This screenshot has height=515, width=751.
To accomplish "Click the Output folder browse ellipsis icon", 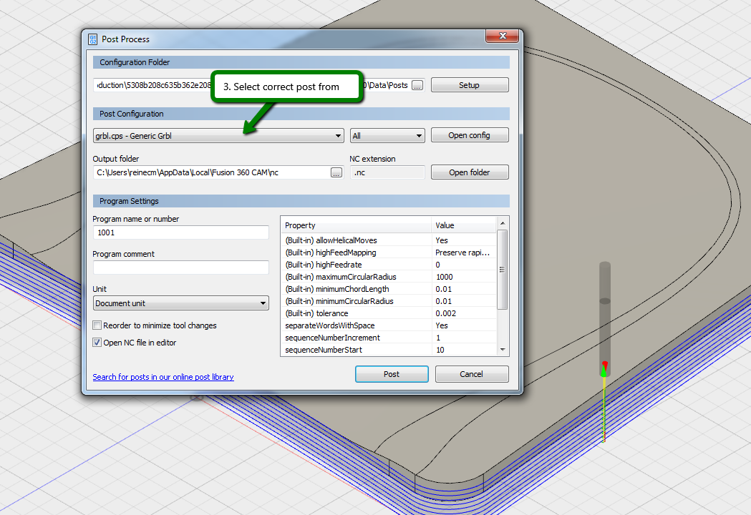I will pyautogui.click(x=336, y=172).
